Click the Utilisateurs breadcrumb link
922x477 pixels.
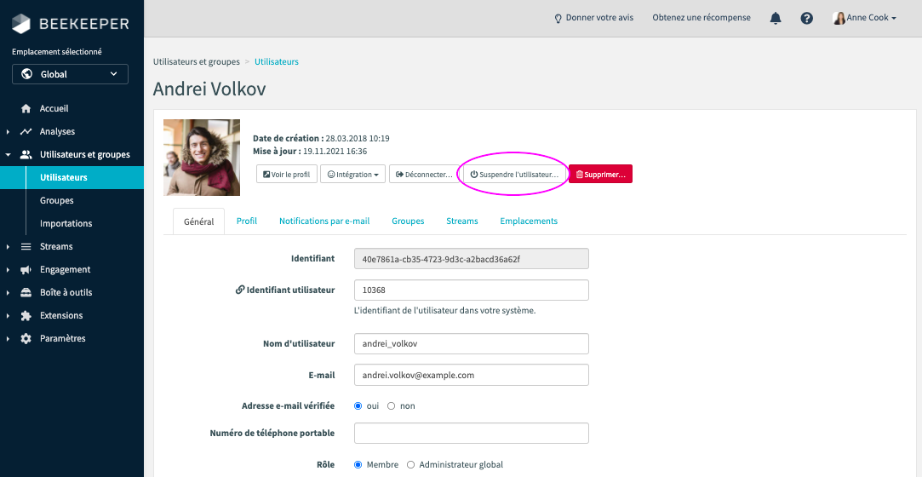[277, 62]
